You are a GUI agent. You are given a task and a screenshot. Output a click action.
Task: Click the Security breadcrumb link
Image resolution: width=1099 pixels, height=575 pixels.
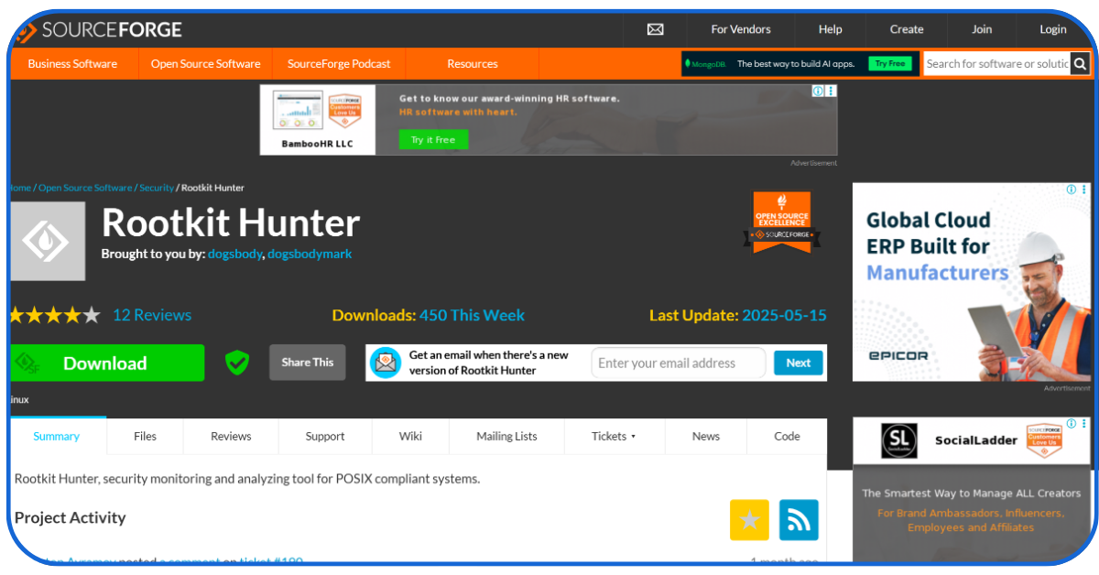pos(157,188)
